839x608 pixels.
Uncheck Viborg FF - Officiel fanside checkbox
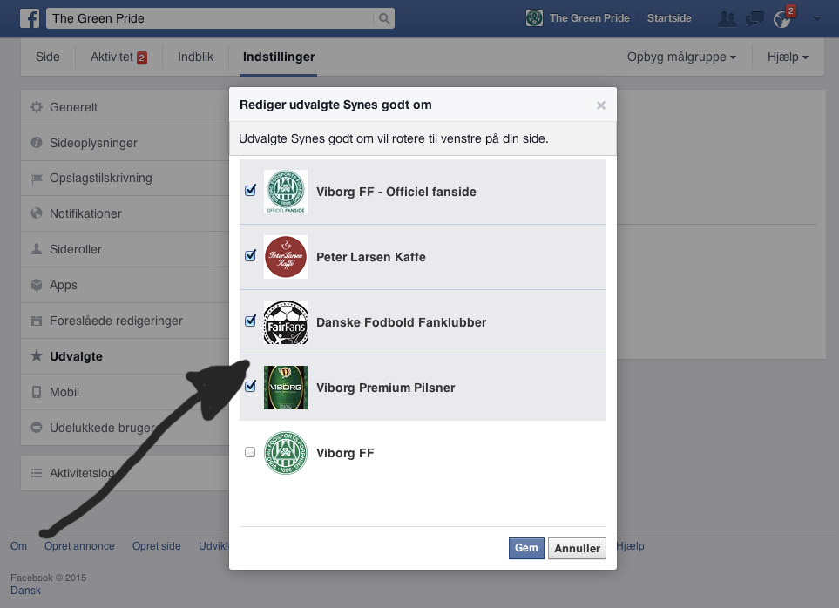click(251, 191)
